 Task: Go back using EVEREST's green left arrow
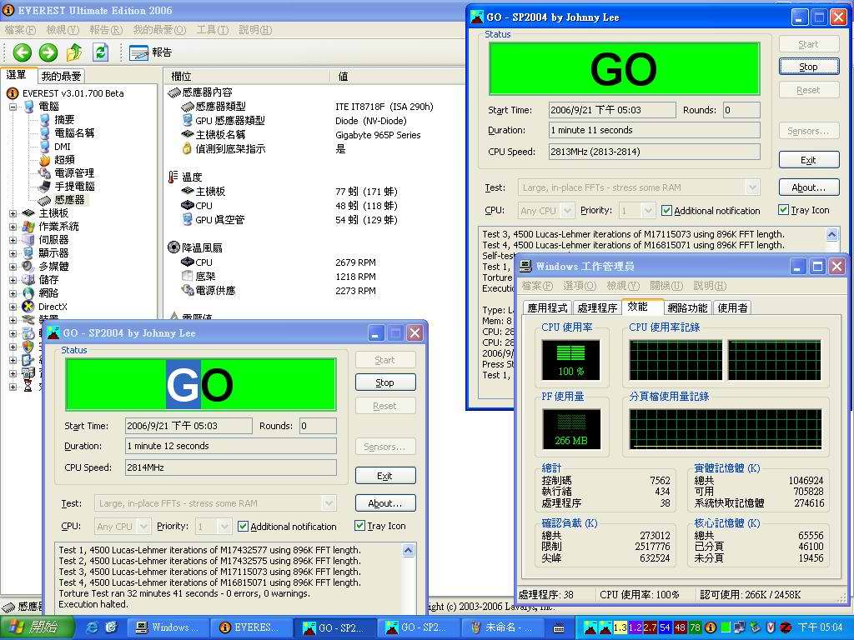click(x=23, y=52)
